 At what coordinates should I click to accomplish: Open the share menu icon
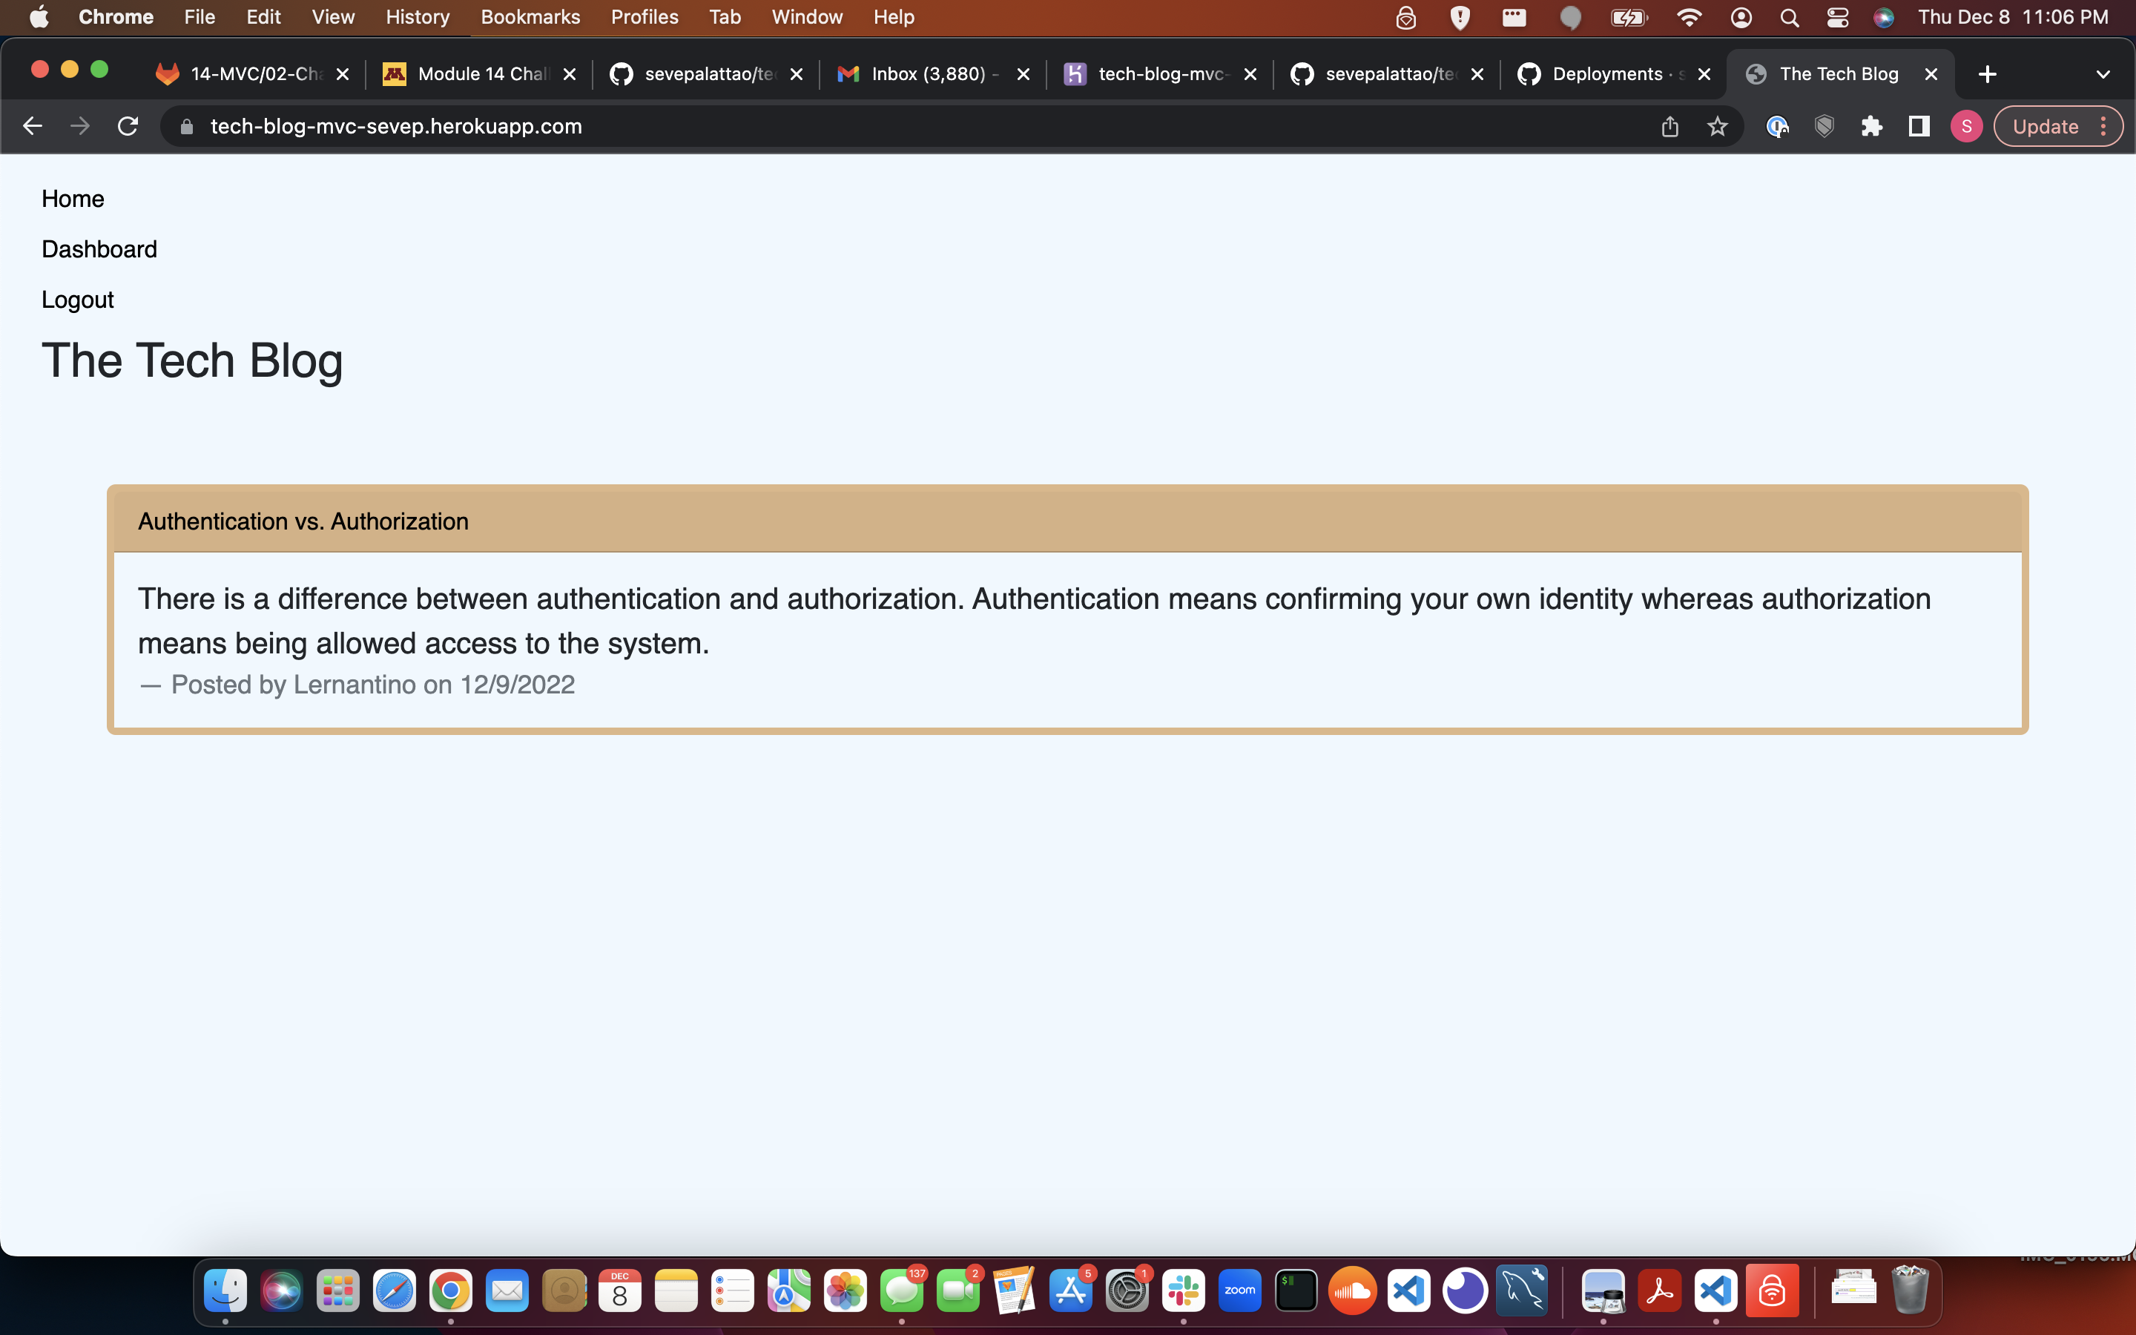coord(1669,126)
